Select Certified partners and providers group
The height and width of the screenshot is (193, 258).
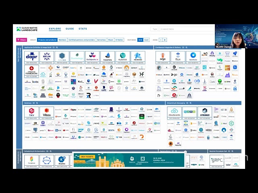81,40
